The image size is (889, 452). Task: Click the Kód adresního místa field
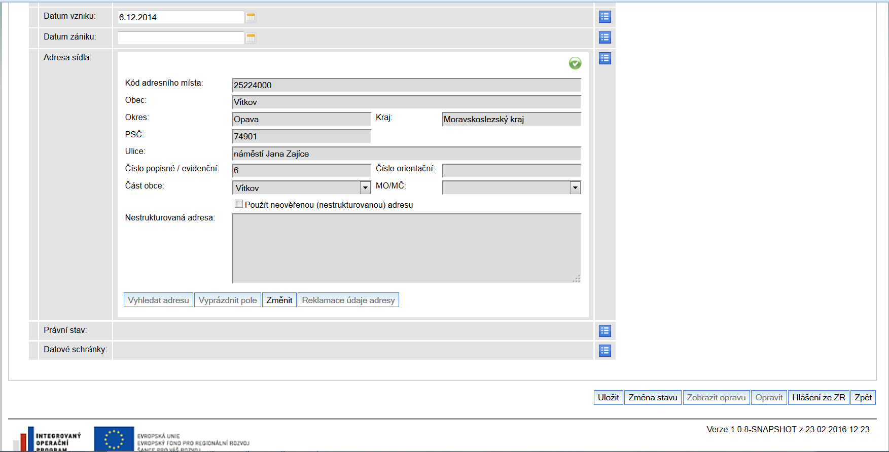407,85
